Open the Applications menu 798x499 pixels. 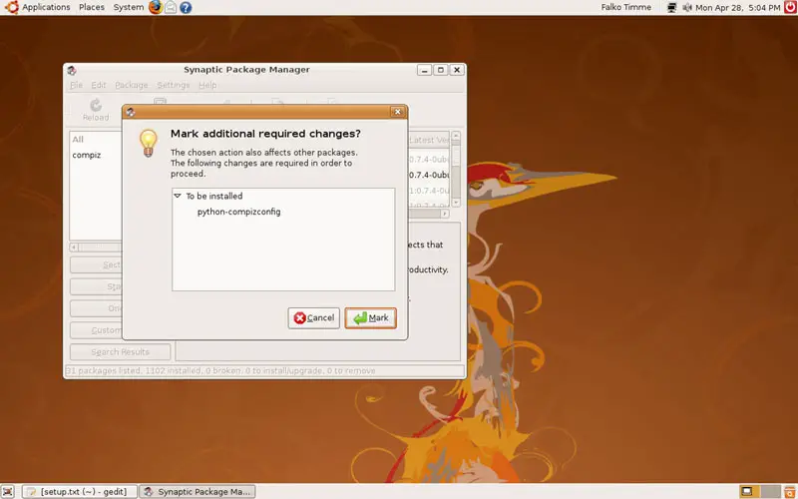[x=46, y=7]
